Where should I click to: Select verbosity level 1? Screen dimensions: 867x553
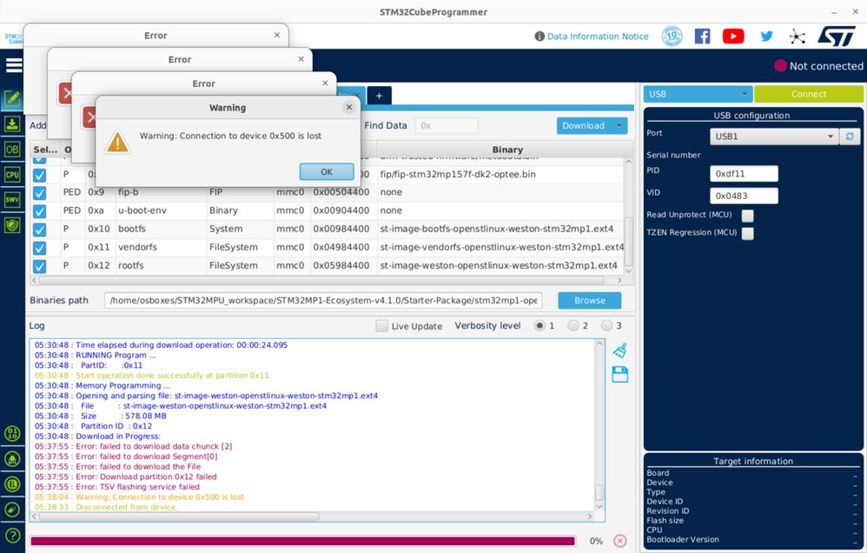click(539, 325)
